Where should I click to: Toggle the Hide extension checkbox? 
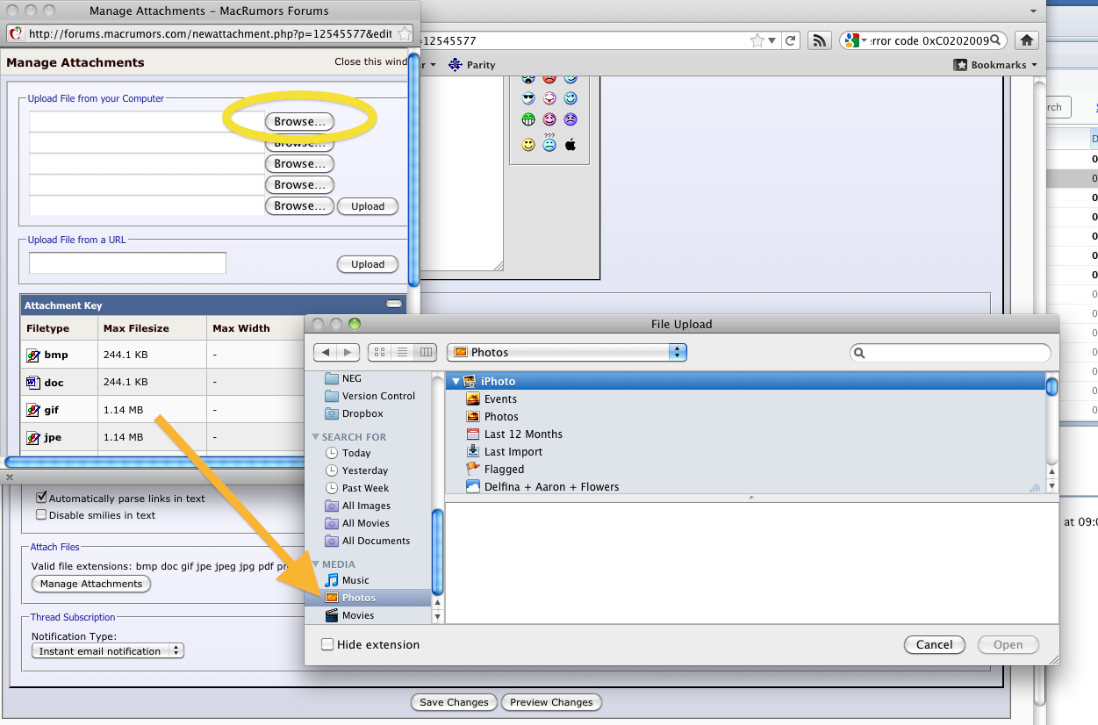[x=327, y=644]
